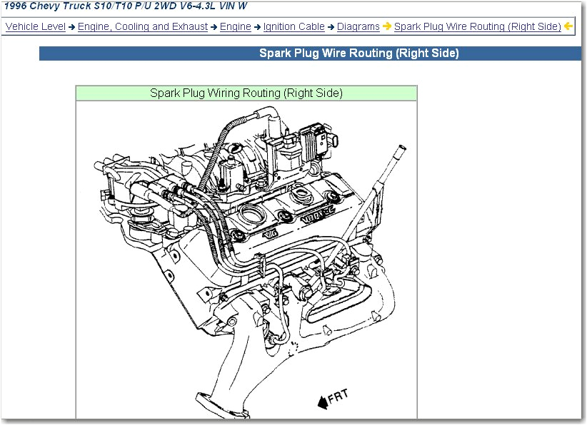The width and height of the screenshot is (587, 425).
Task: Click arrow following Engine, Cooling and Exhaust
Action: [214, 27]
